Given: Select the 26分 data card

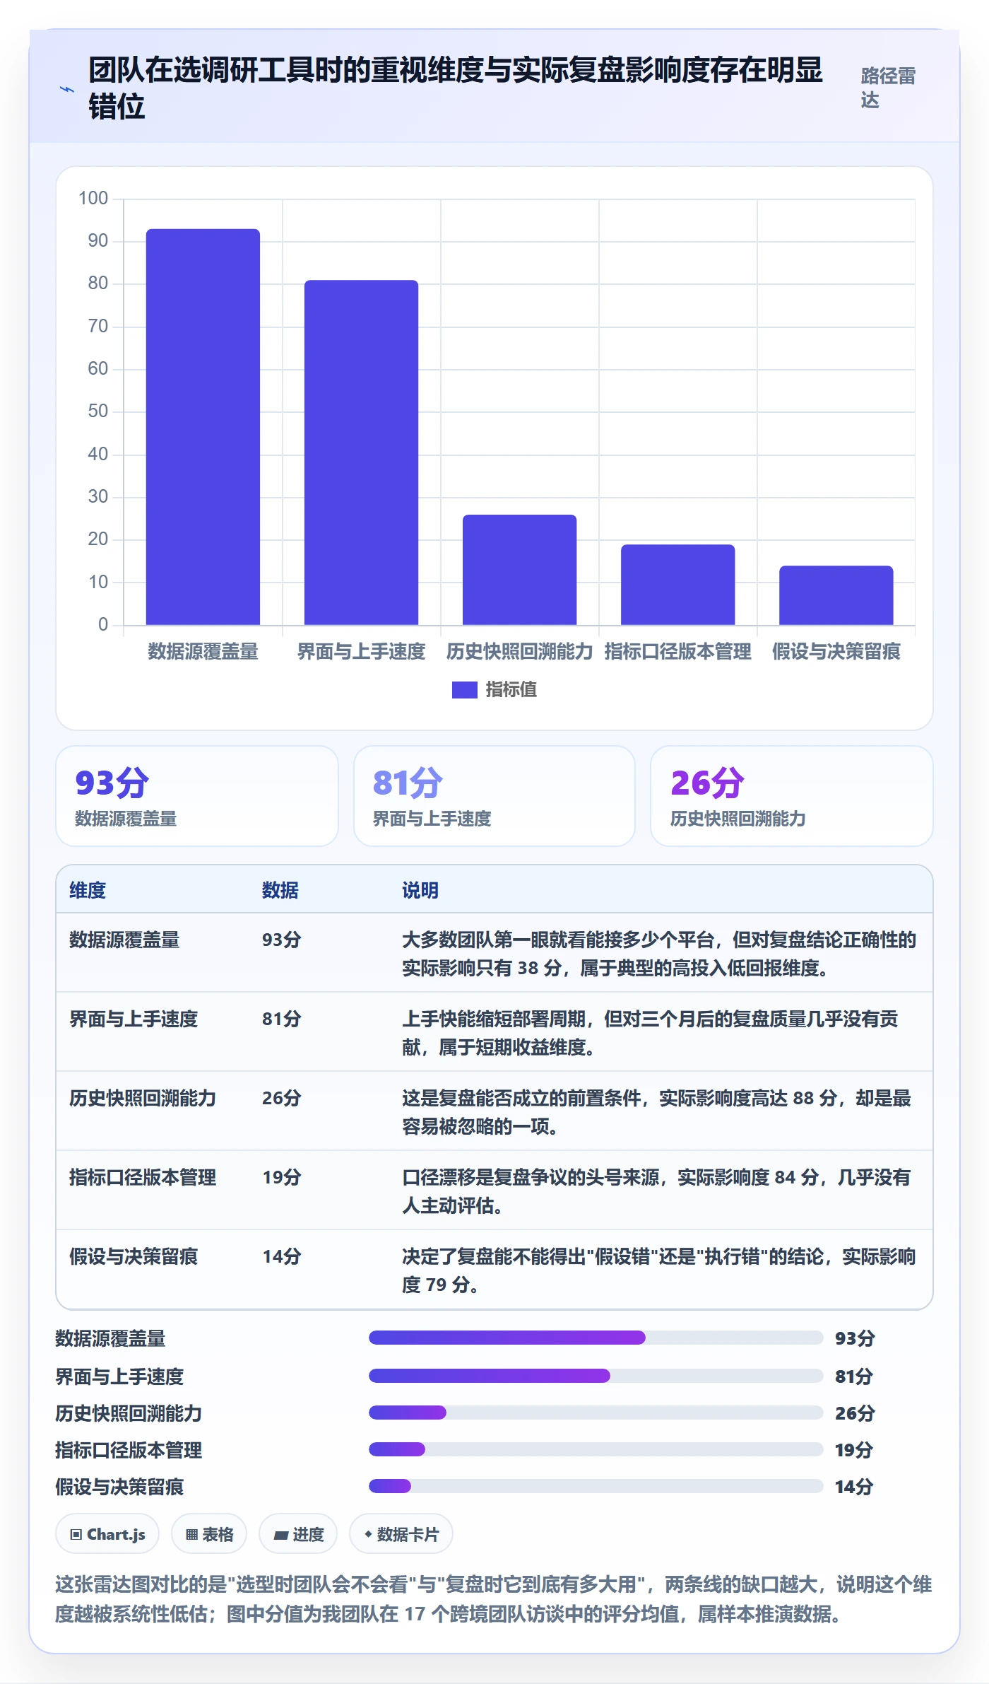Looking at the screenshot, I should tap(792, 796).
